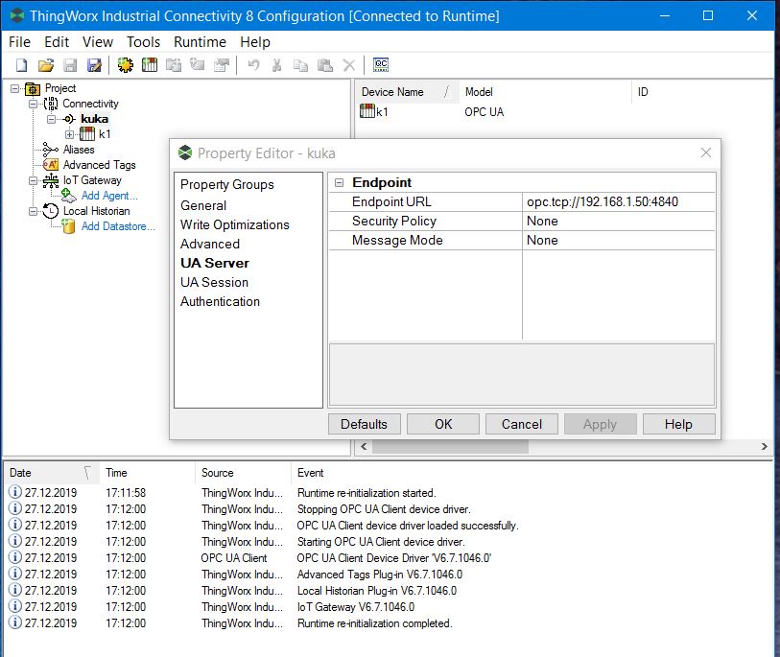Open the Runtime menu
Viewport: 780px width, 657px height.
pos(200,42)
